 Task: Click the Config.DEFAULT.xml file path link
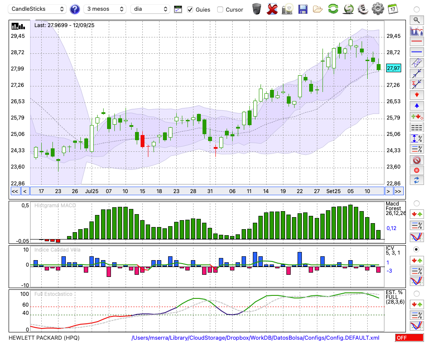[x=255, y=338]
